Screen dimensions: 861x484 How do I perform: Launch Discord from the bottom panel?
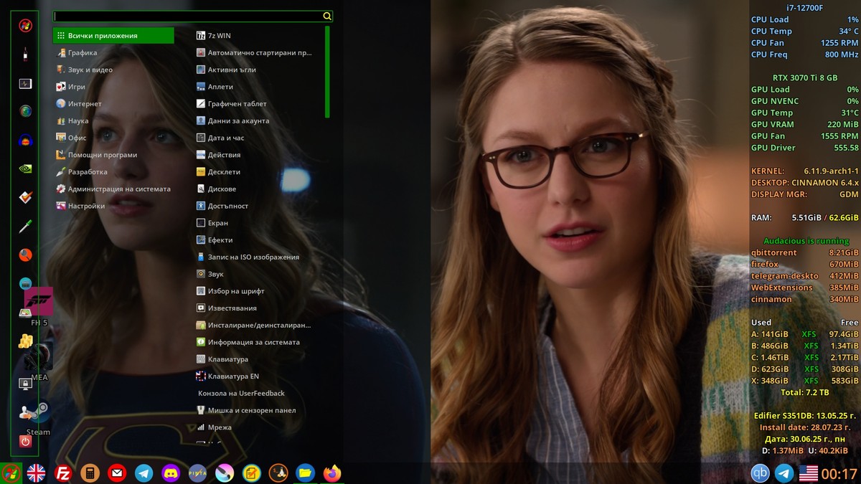point(171,473)
